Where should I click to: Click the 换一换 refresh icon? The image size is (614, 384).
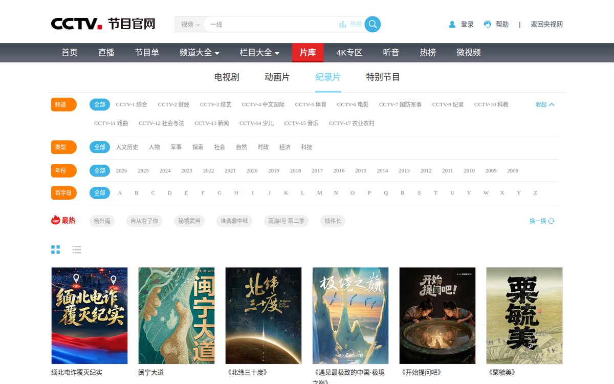tap(551, 221)
